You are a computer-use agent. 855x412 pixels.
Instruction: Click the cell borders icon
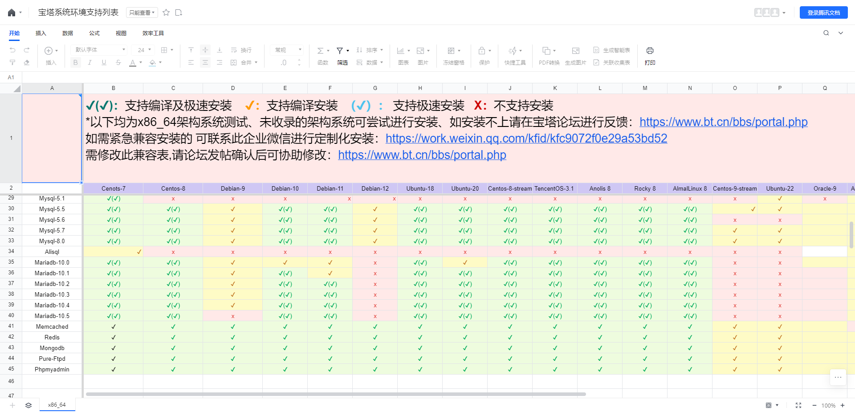(164, 50)
